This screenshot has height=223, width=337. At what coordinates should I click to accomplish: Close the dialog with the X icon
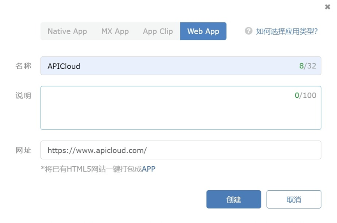pos(327,7)
